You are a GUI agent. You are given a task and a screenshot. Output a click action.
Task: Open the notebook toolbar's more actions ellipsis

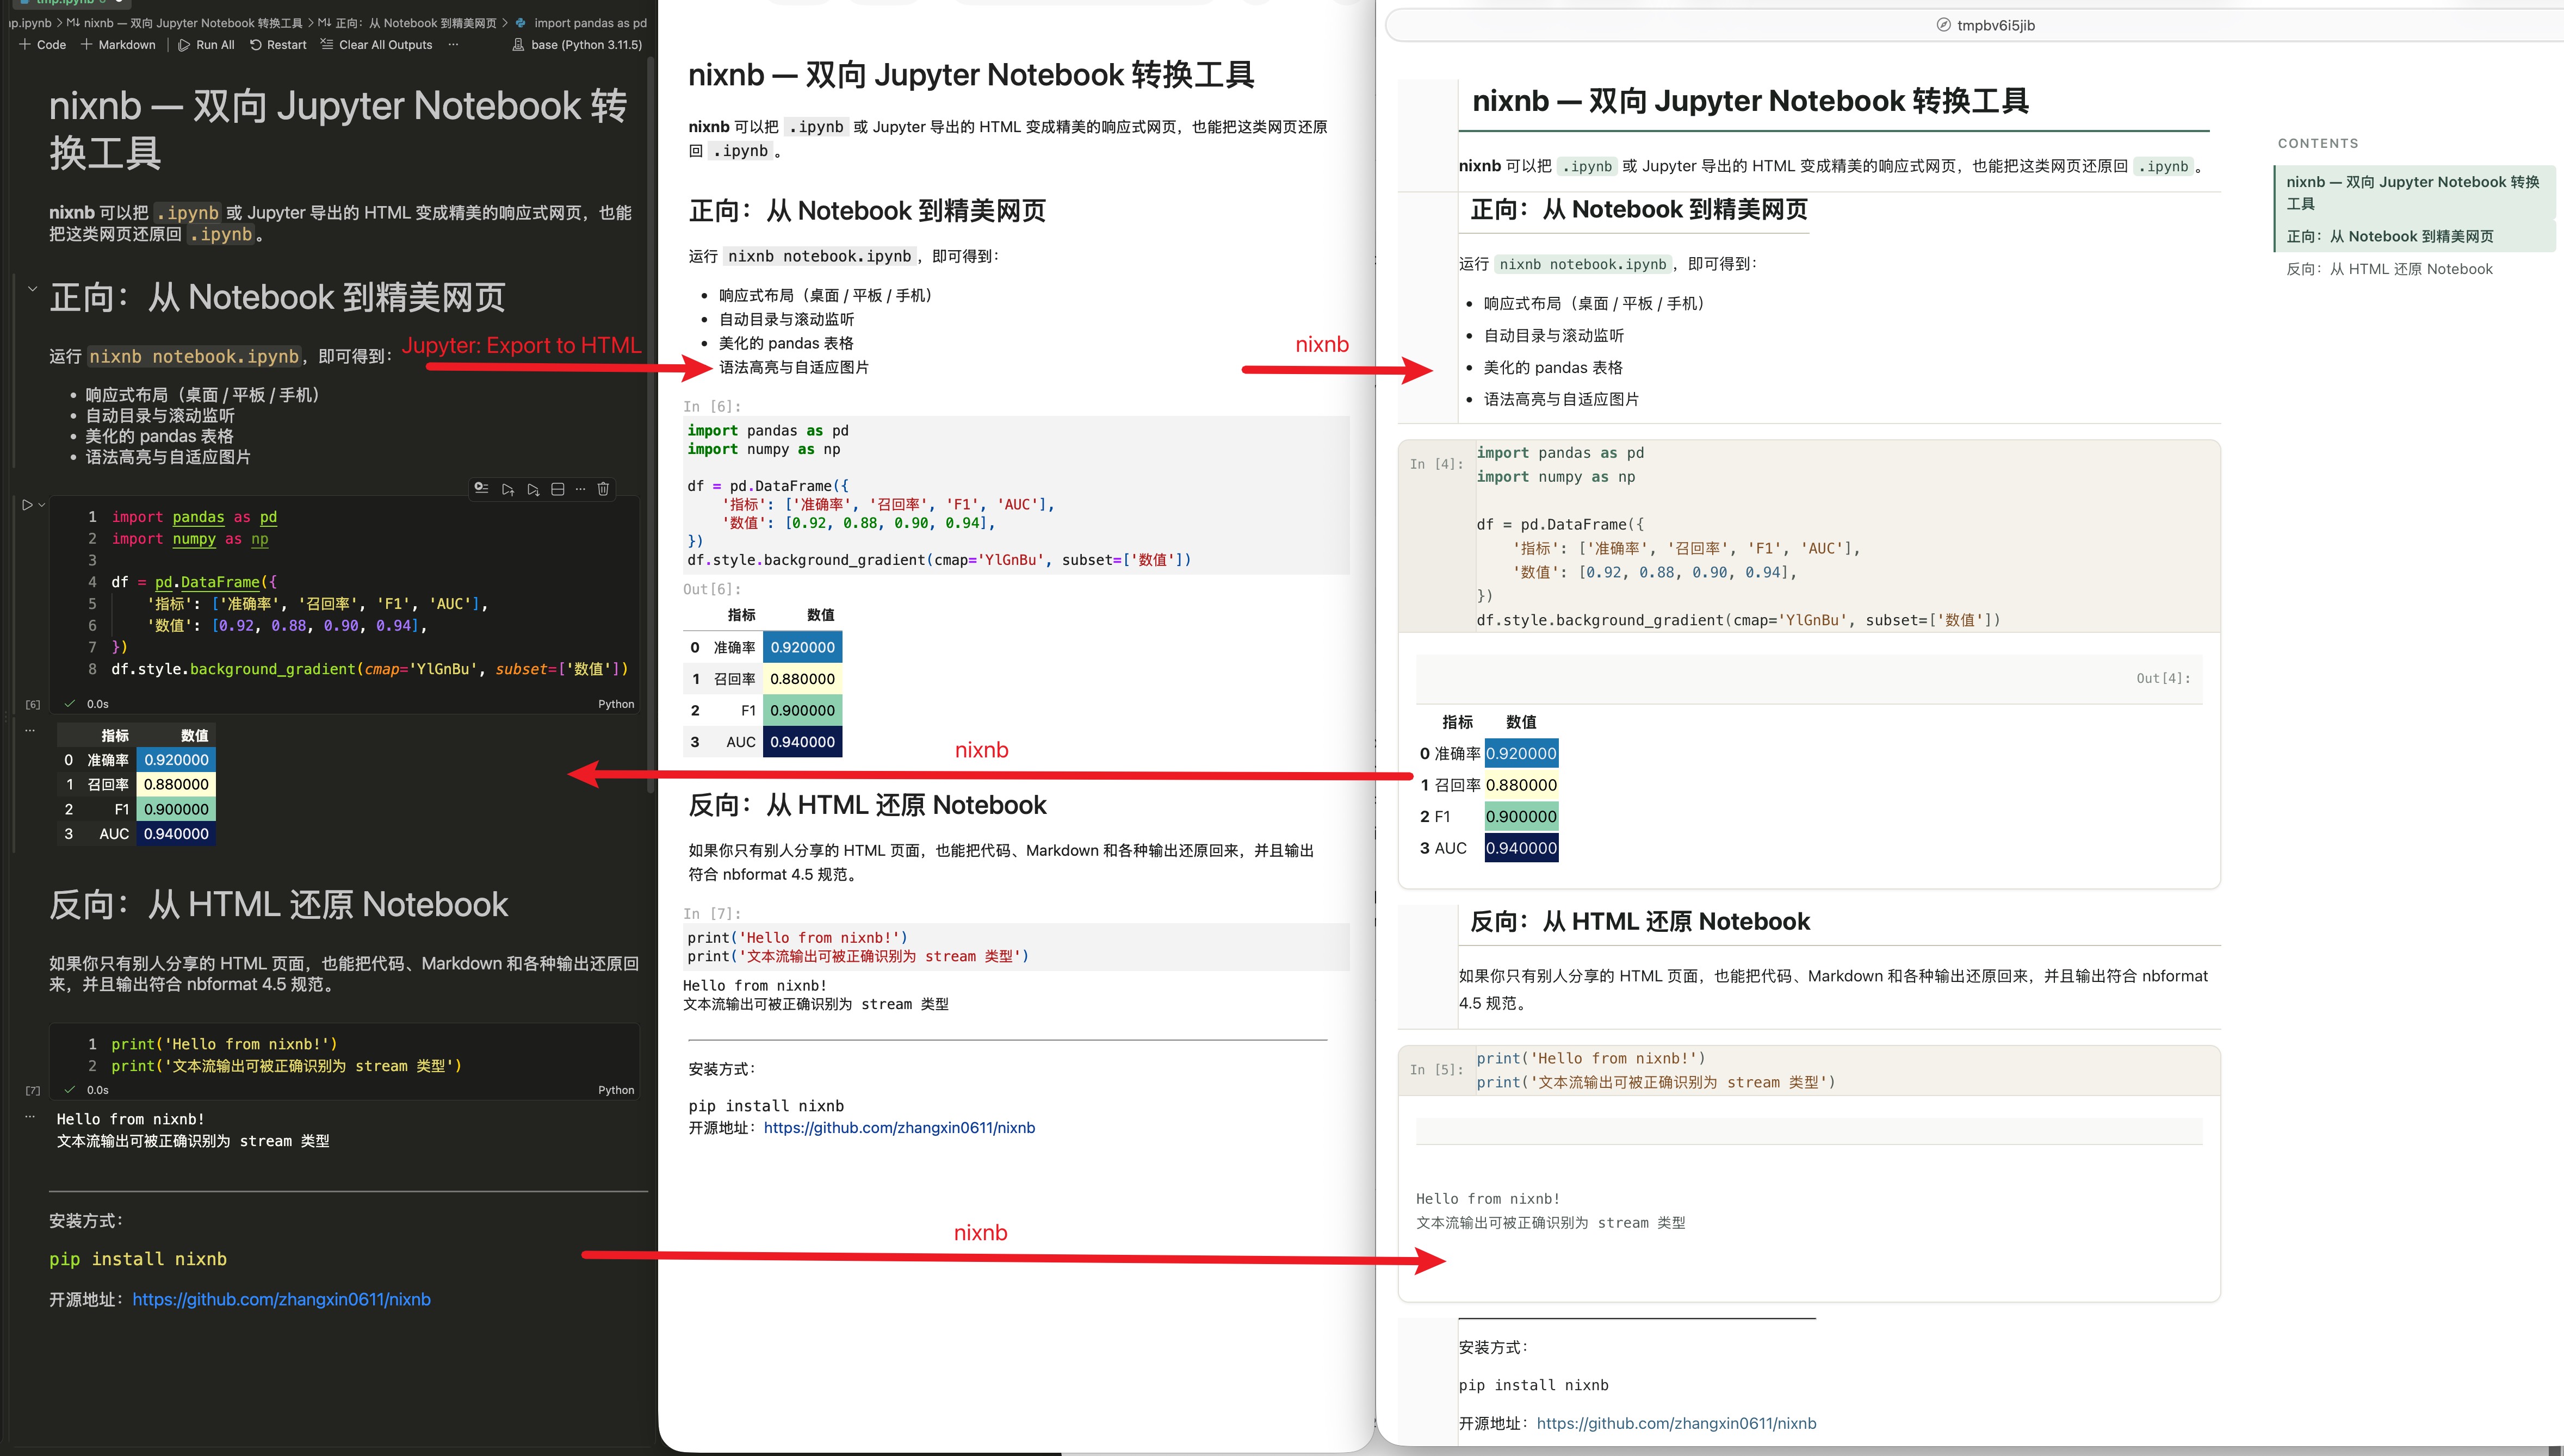point(453,45)
